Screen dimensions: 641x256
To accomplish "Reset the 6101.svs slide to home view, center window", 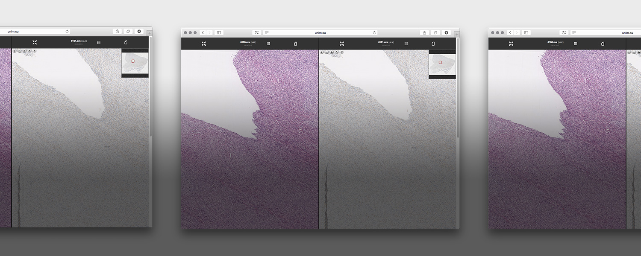I will click(332, 52).
